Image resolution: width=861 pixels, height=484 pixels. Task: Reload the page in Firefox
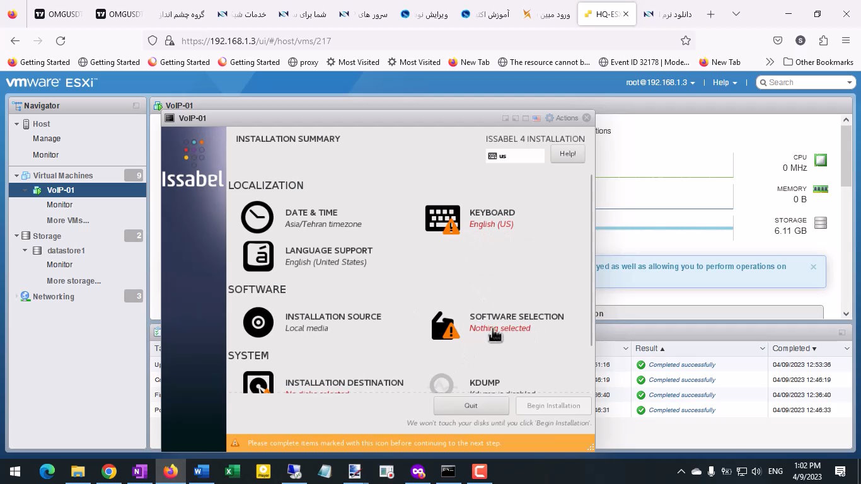[61, 41]
